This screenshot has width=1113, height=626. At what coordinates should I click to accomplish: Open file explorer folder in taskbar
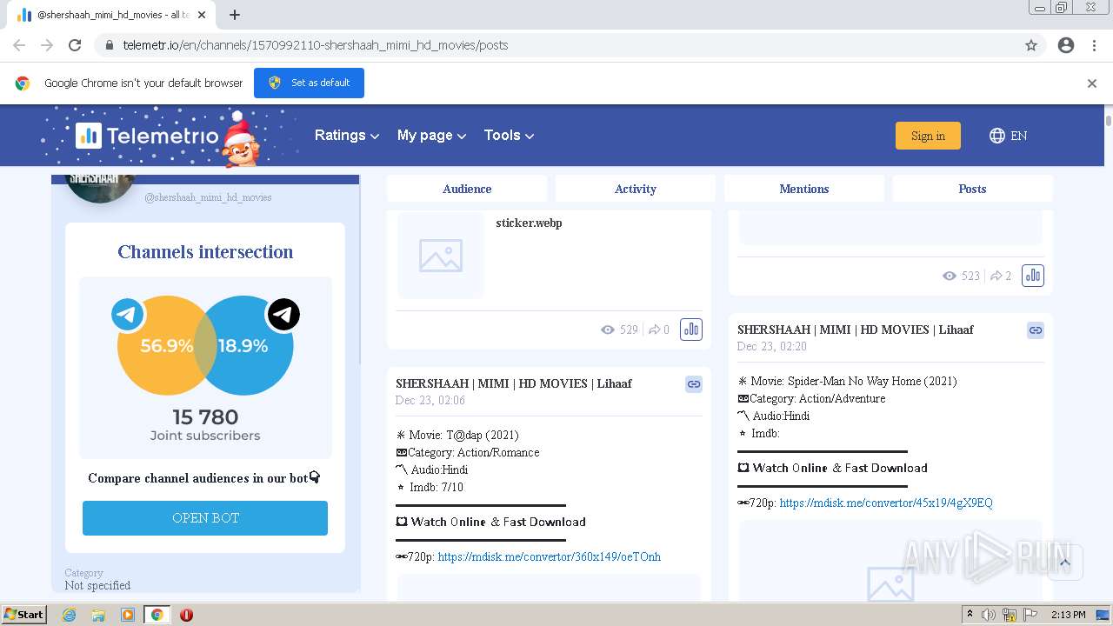98,615
